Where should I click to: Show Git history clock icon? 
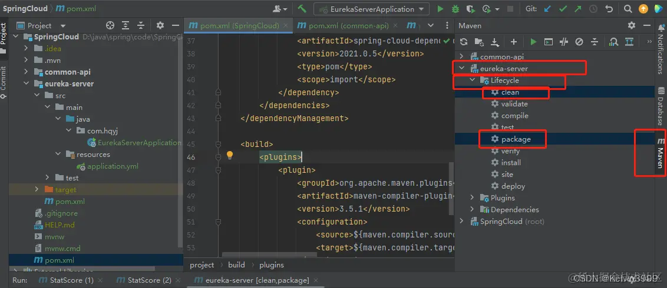593,8
